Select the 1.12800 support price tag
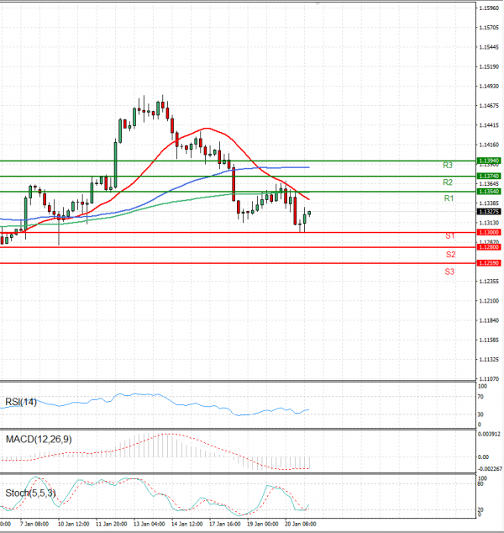Image resolution: width=504 pixels, height=533 pixels. coord(489,247)
